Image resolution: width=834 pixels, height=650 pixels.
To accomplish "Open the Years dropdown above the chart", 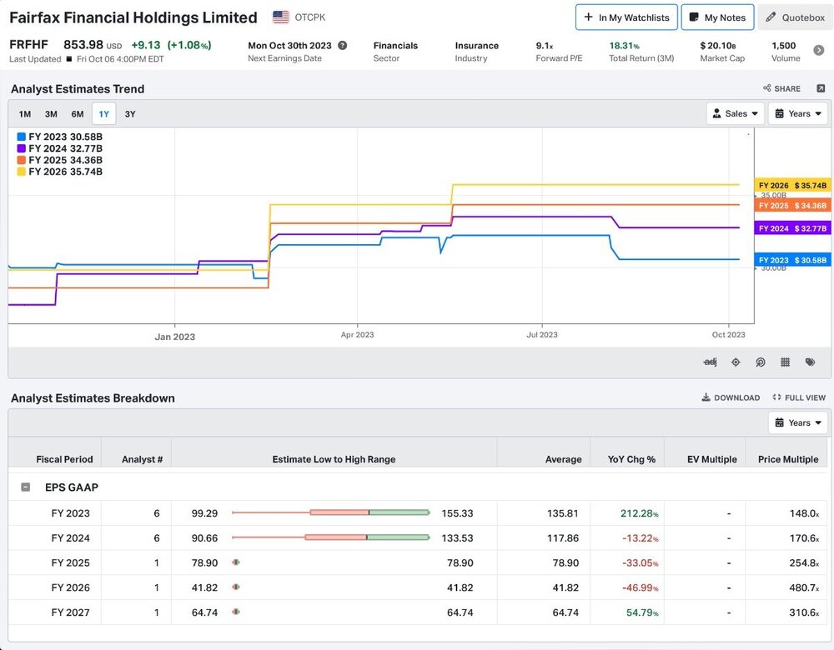I will click(798, 113).
